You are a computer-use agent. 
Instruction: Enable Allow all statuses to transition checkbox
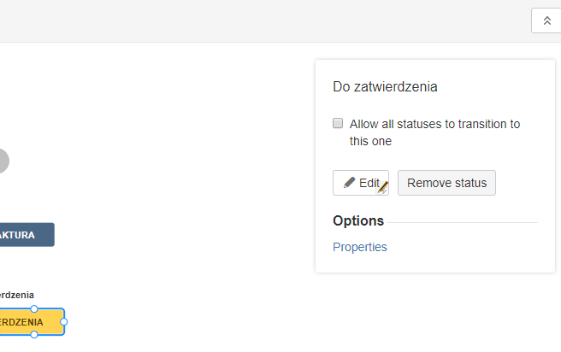click(x=338, y=123)
